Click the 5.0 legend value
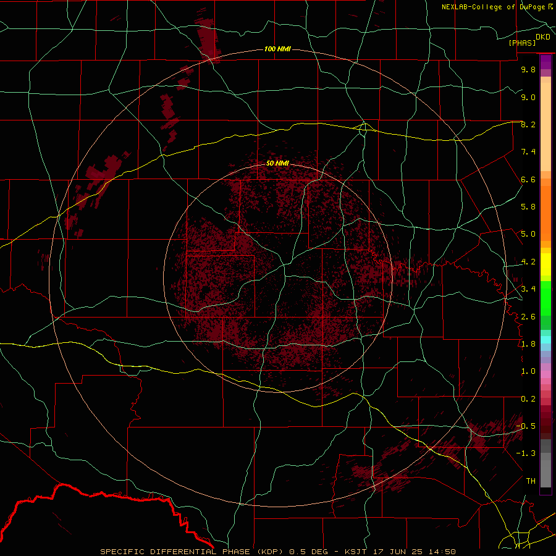 point(528,234)
